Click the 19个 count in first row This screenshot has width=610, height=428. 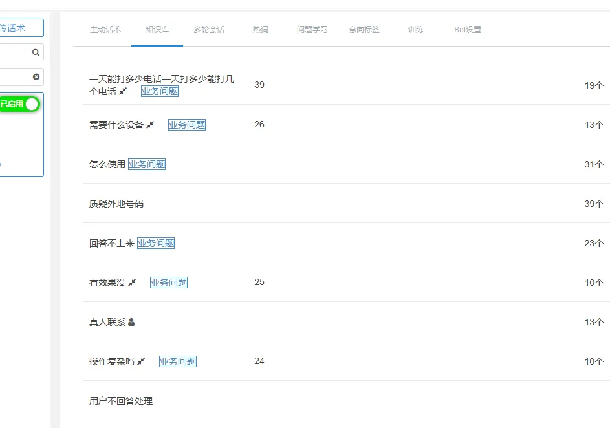click(x=594, y=85)
